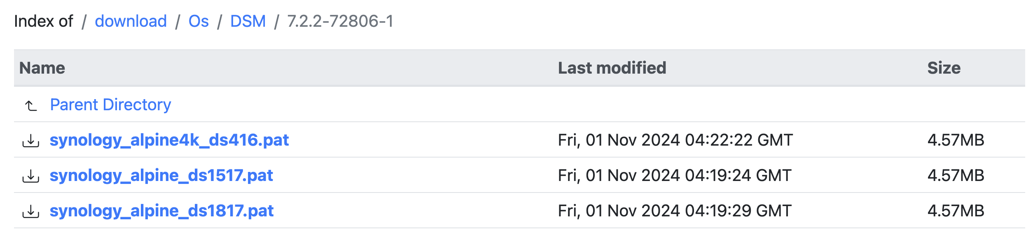This screenshot has width=1033, height=232.
Task: Click the Size column header
Action: pos(944,68)
